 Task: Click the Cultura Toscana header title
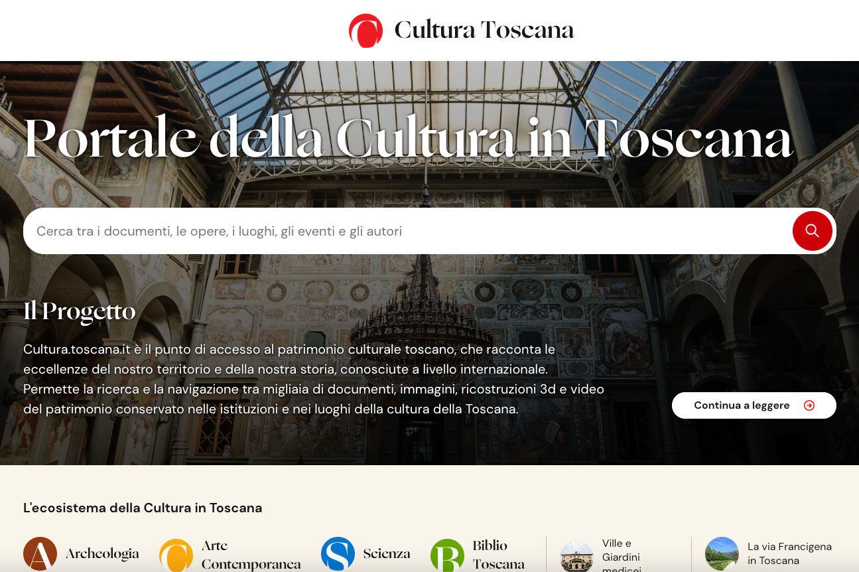tap(484, 30)
